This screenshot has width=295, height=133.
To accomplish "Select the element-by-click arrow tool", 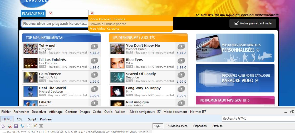I will click(x=3, y=126).
